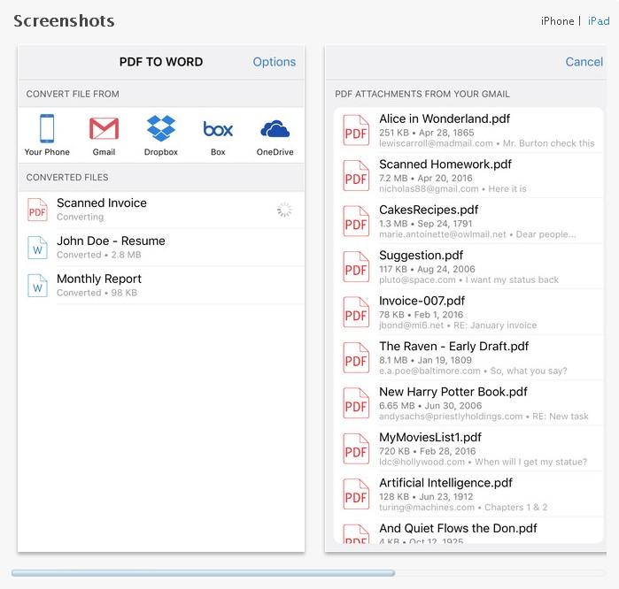
Task: Click the Screenshots section heading
Action: [64, 21]
